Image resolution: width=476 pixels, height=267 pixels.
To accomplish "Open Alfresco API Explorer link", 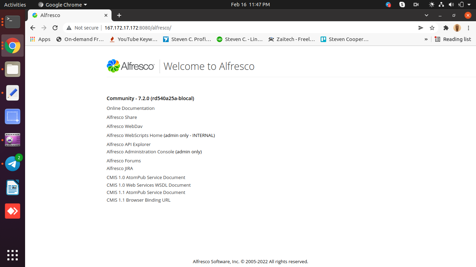I will click(129, 144).
